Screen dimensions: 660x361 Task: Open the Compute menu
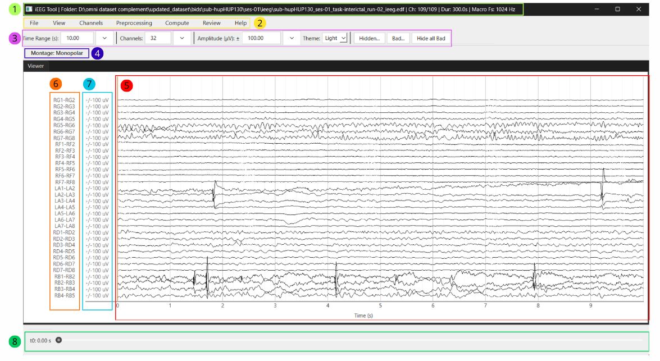tap(177, 23)
